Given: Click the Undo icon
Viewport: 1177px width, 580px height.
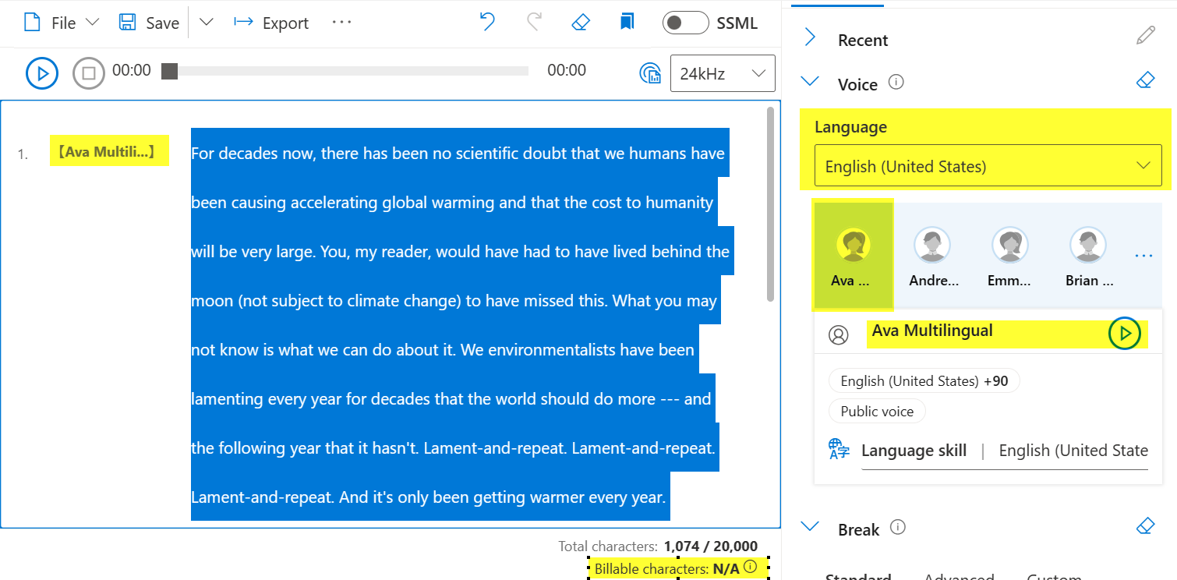Looking at the screenshot, I should tap(488, 22).
